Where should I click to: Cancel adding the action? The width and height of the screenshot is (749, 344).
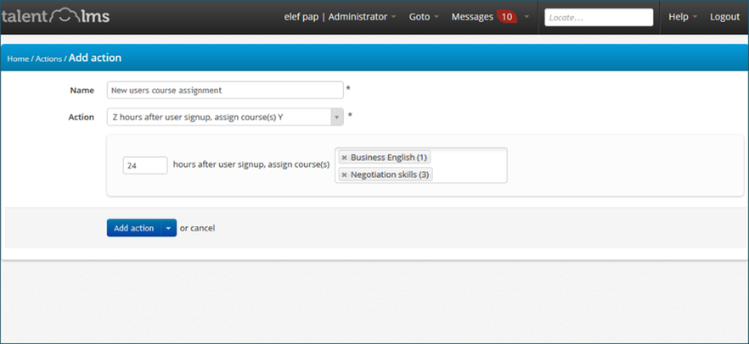[202, 228]
